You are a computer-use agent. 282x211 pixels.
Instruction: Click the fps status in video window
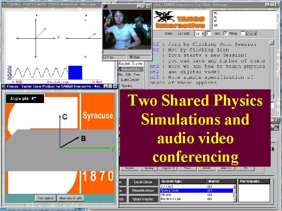pyautogui.click(x=114, y=57)
